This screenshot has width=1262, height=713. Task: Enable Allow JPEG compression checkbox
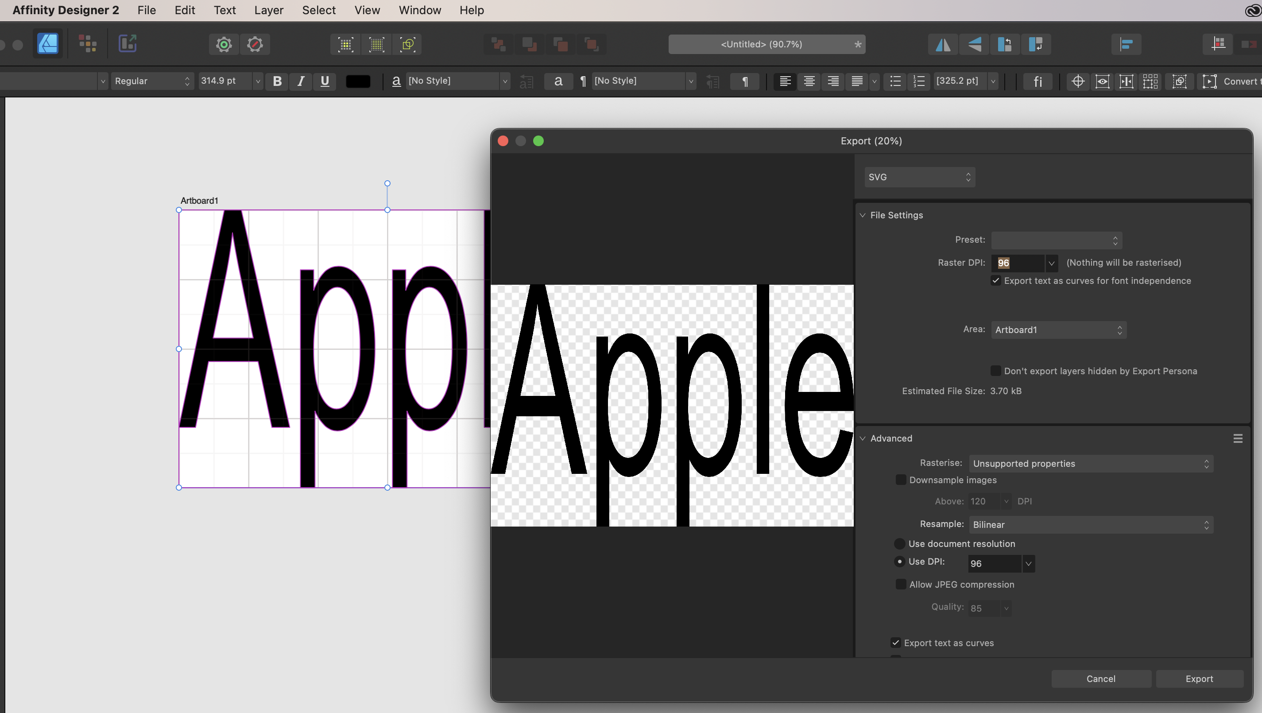pyautogui.click(x=901, y=584)
